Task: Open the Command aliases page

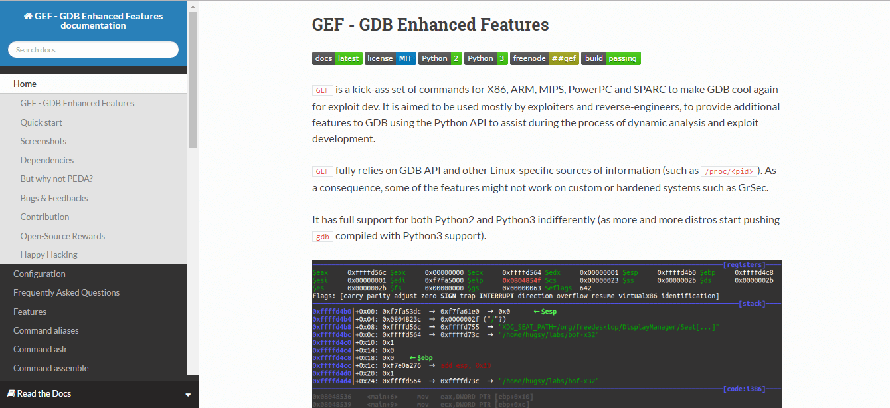Action: click(46, 330)
